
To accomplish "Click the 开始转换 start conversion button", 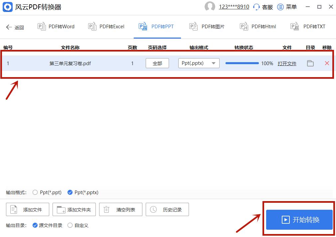I will click(x=298, y=219).
